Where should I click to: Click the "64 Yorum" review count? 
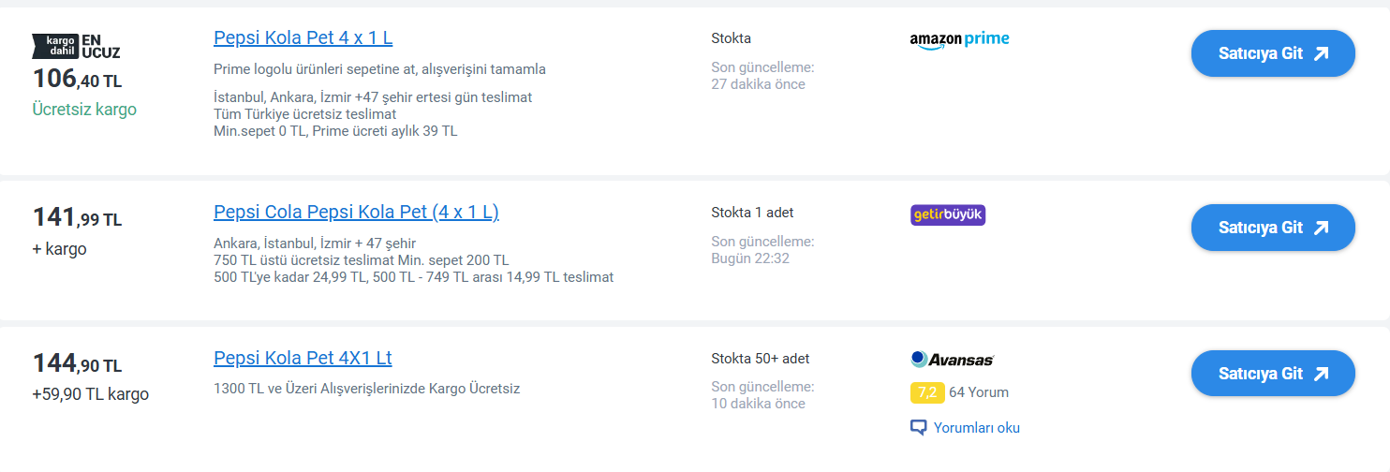(979, 392)
